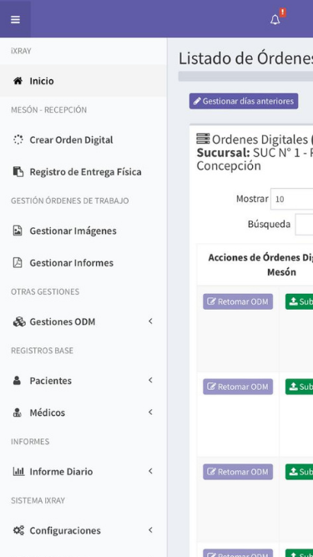The height and width of the screenshot is (557, 313).
Task: Expand the Gestiones ODM submenu chevron
Action: 150,322
